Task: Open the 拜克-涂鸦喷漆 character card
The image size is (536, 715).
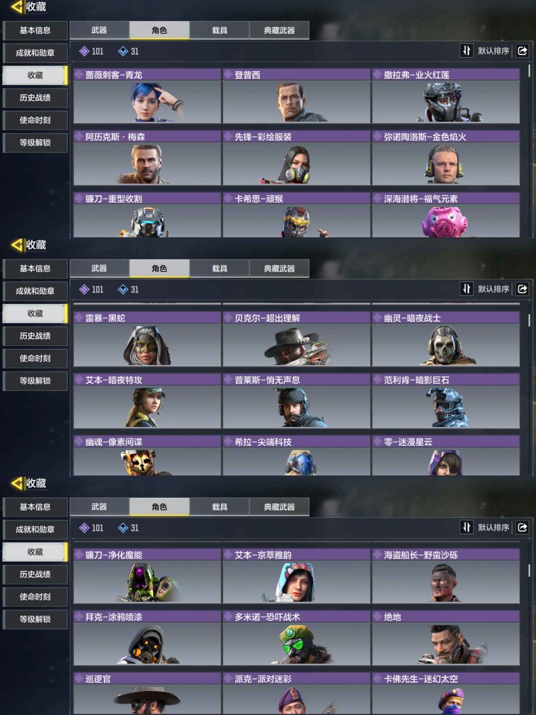Action: pyautogui.click(x=147, y=638)
